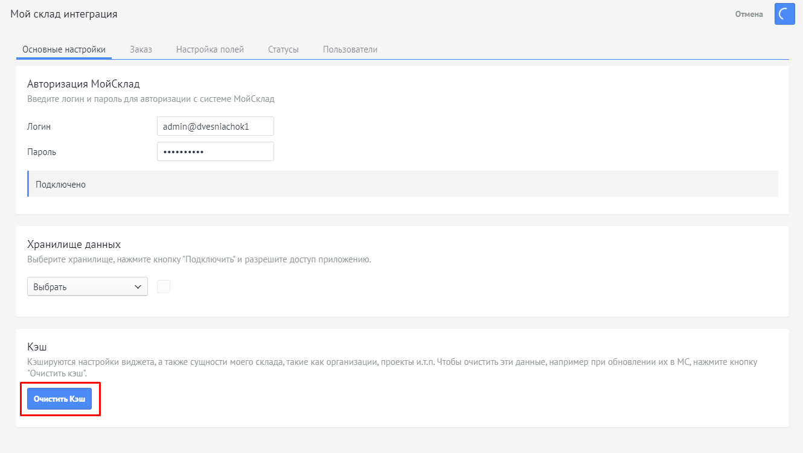Click the blue loading spinner button
This screenshot has height=453, width=803.
tap(784, 14)
